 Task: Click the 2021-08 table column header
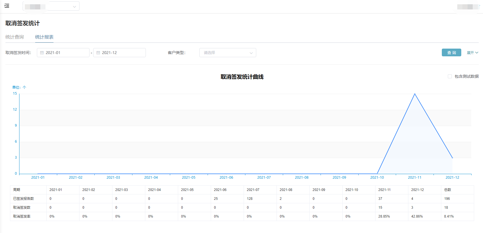(x=293, y=190)
